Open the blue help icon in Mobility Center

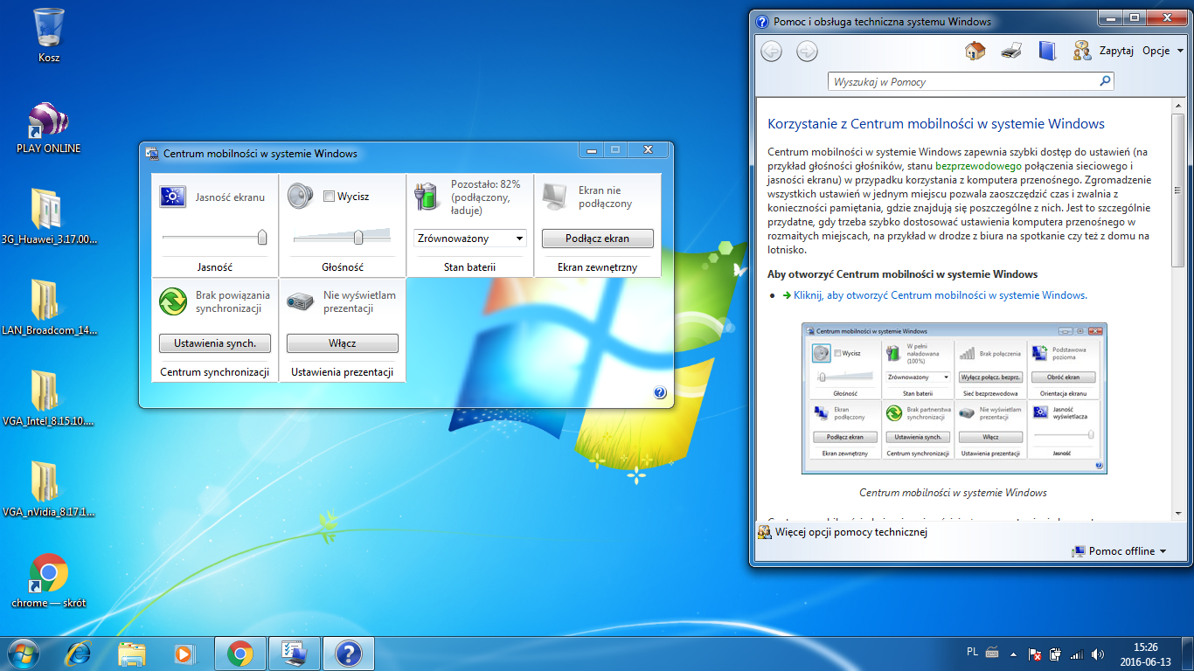(x=660, y=393)
